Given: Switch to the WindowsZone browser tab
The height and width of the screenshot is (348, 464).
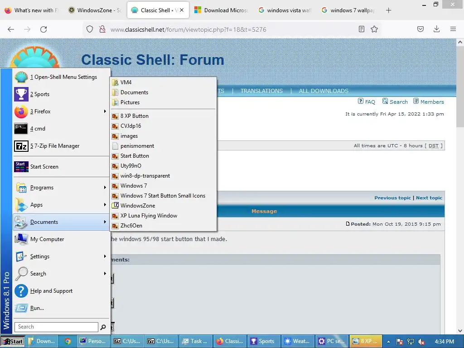Looking at the screenshot, I should click(x=94, y=10).
